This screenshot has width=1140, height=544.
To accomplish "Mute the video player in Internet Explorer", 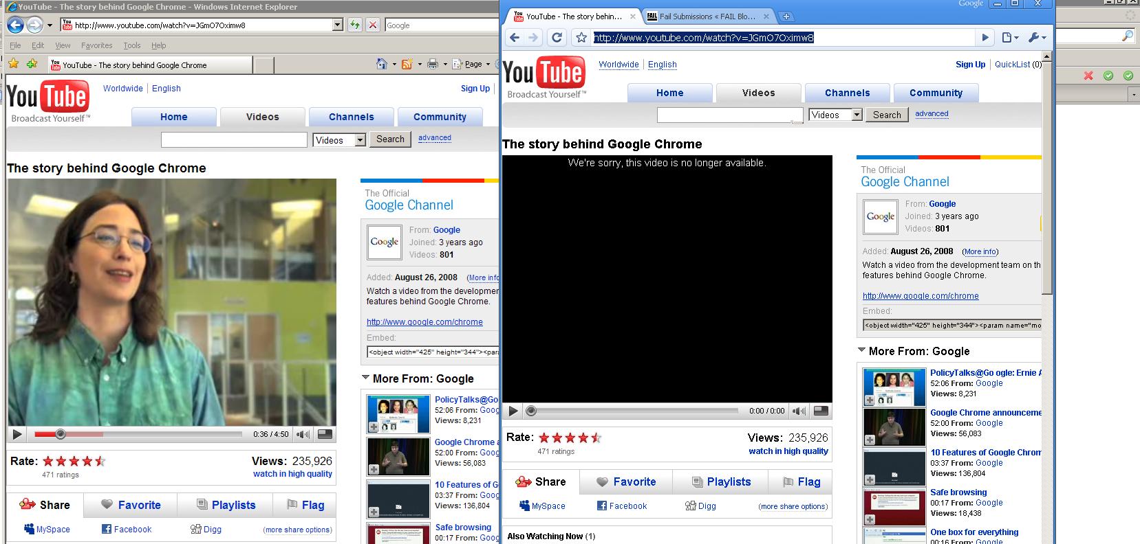I will [303, 434].
